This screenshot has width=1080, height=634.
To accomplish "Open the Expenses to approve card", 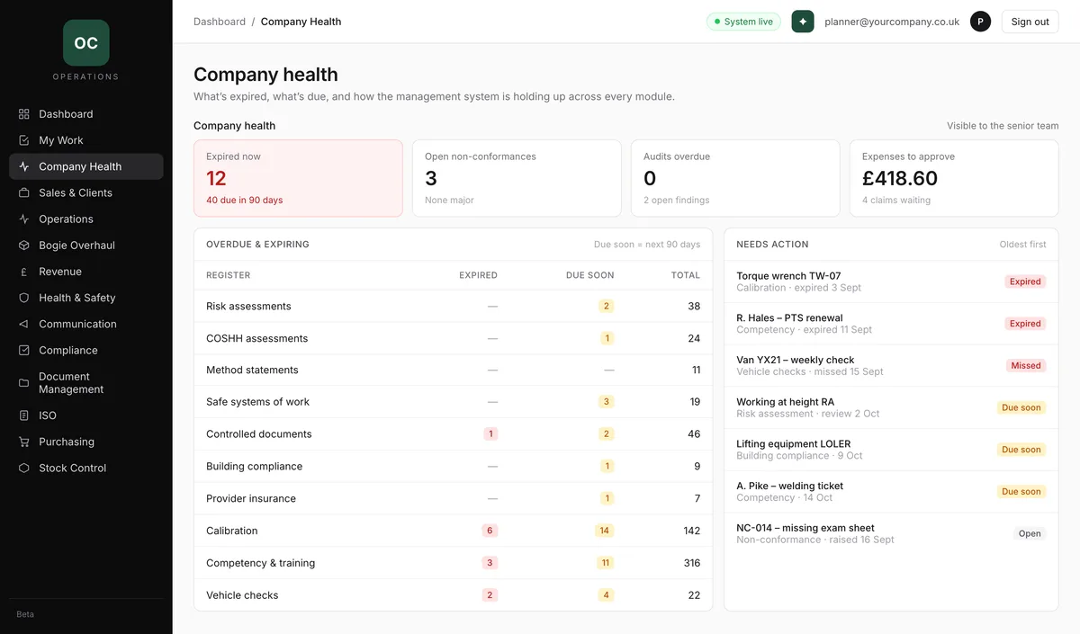I will 954,178.
